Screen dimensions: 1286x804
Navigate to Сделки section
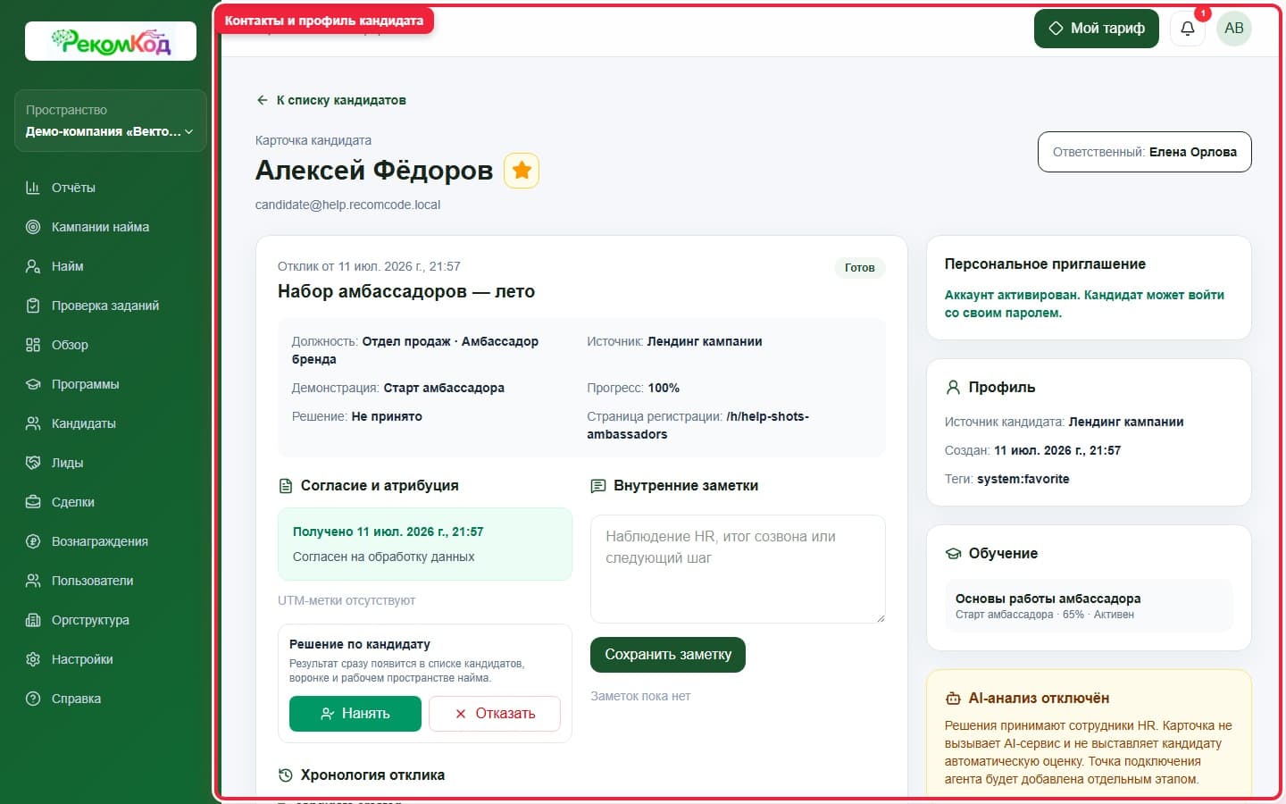(x=111, y=502)
